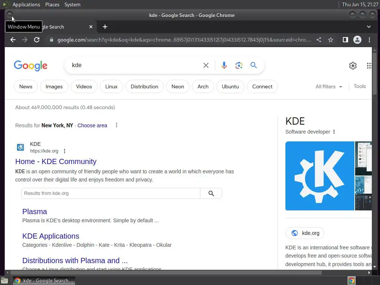View site information lock icon
Viewport: 380px width, 285px height.
pos(51,40)
